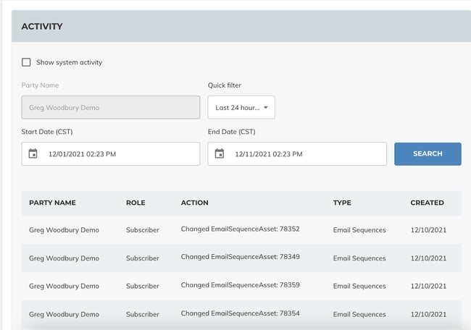471x330 pixels.
Task: Sort by Action column header
Action: (194, 203)
